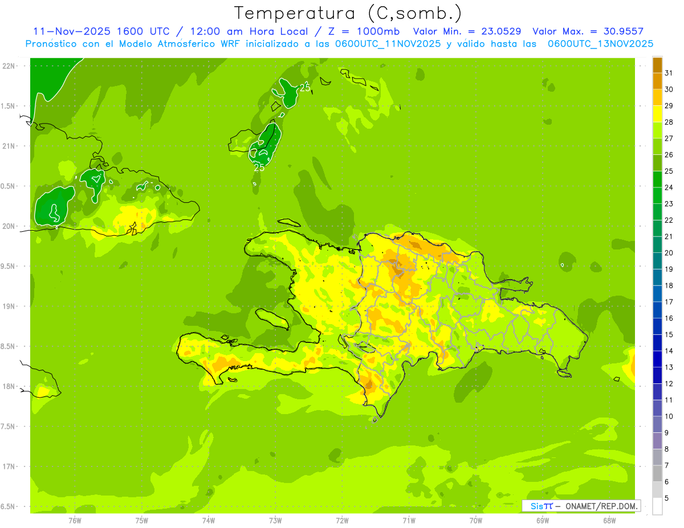684x528 pixels.
Task: Select the "0600UTC_13NOV2025" valid-until time
Action: tap(600, 43)
